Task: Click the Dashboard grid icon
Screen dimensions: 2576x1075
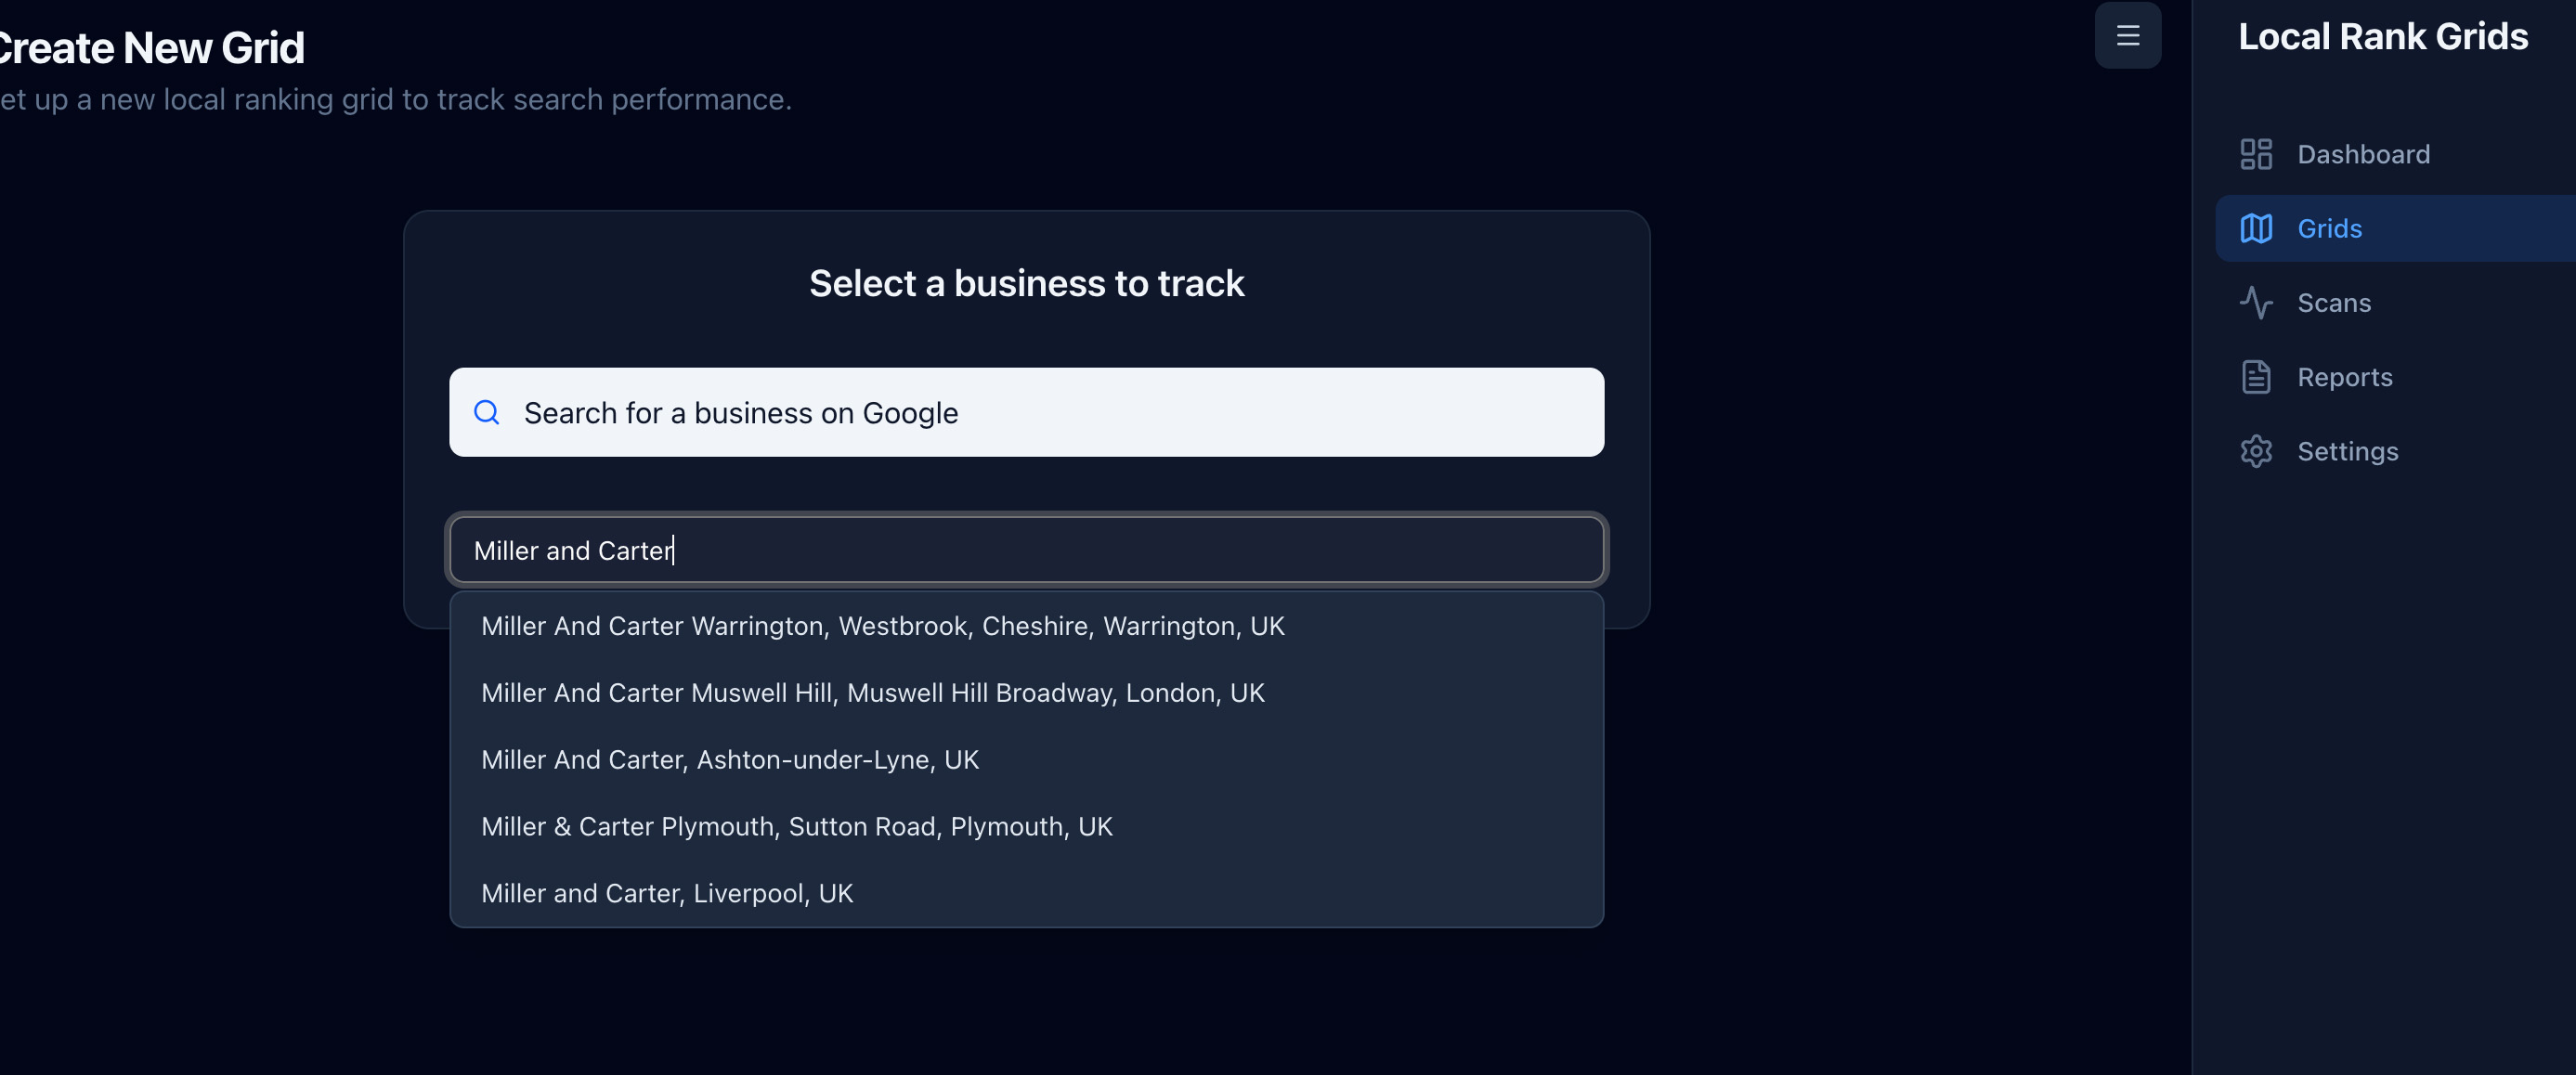Action: pos(2256,154)
